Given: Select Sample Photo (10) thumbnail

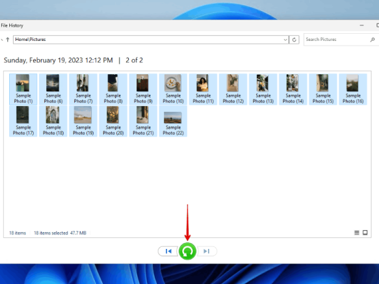Looking at the screenshot, I should coord(173,89).
